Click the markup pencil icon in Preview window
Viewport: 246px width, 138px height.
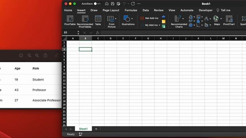(x=57, y=55)
